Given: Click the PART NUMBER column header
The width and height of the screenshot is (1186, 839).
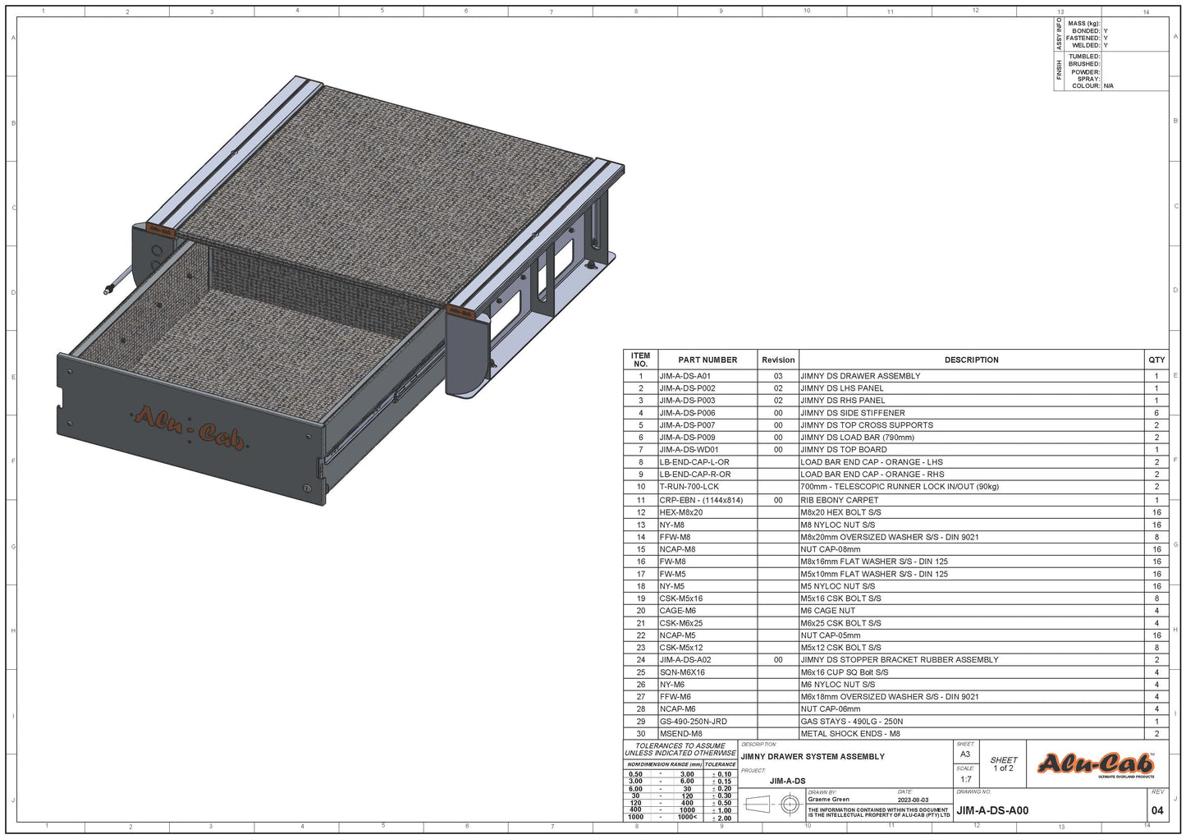Looking at the screenshot, I should [707, 360].
